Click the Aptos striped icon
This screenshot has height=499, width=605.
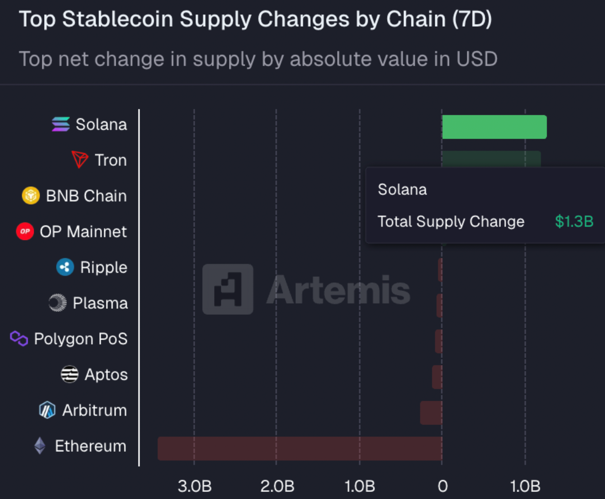coord(70,374)
